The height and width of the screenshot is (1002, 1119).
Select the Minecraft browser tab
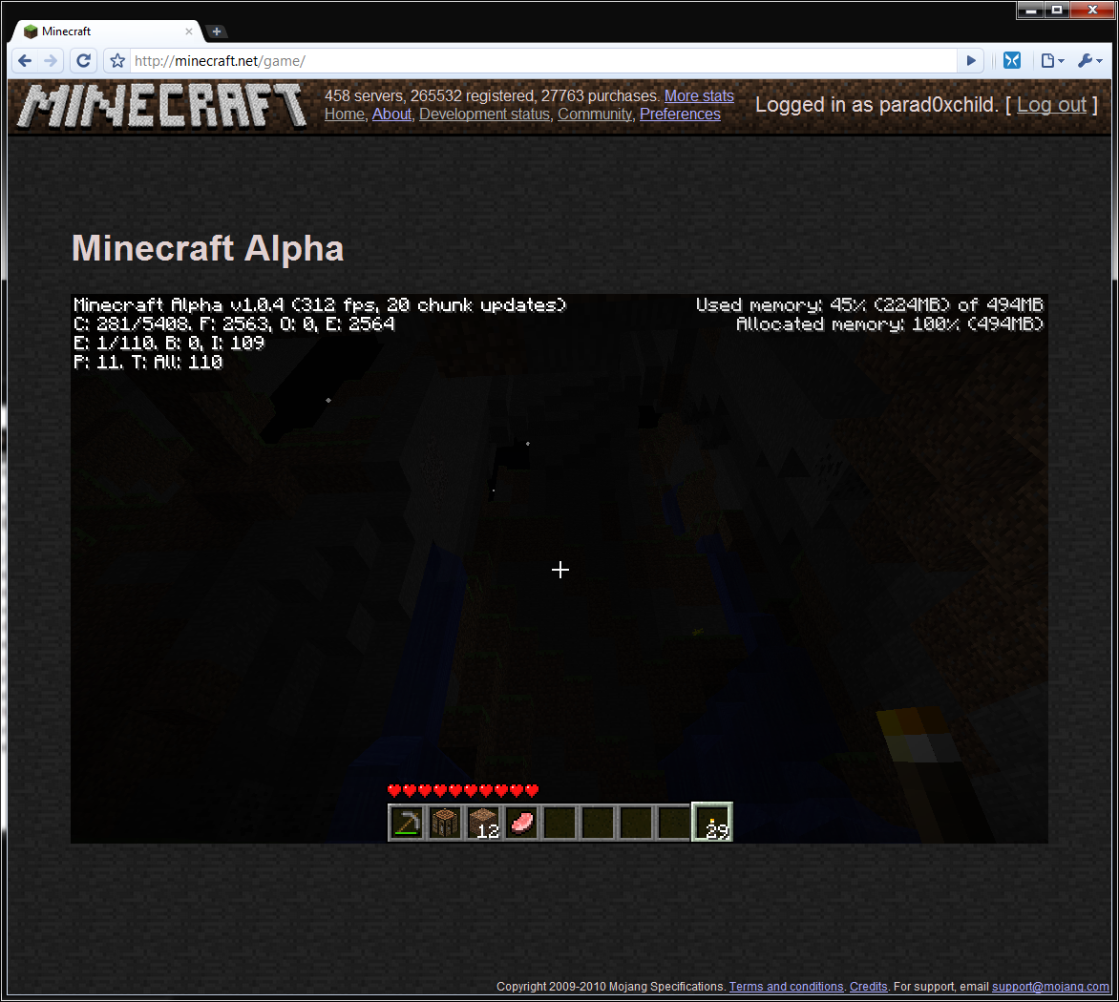[107, 31]
